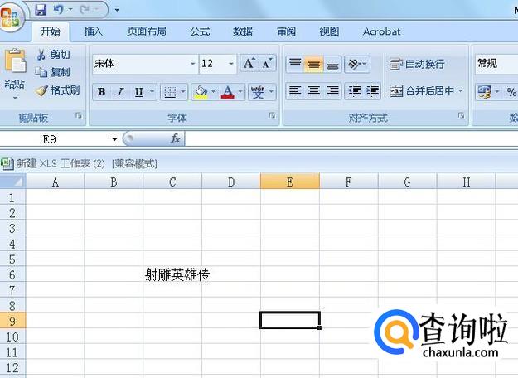518x378 pixels.
Task: Select the Format Painter (格式刷) tool
Action: 56,90
